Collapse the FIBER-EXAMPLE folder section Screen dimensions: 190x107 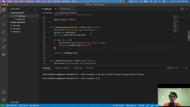[18, 23]
